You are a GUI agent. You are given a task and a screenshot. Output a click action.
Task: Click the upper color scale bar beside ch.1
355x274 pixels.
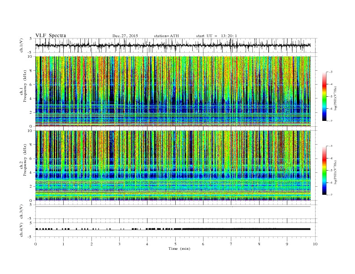(324, 96)
